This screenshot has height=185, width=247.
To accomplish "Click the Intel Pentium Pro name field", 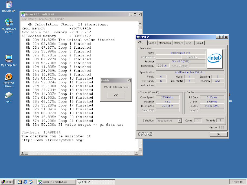I will [181, 53].
